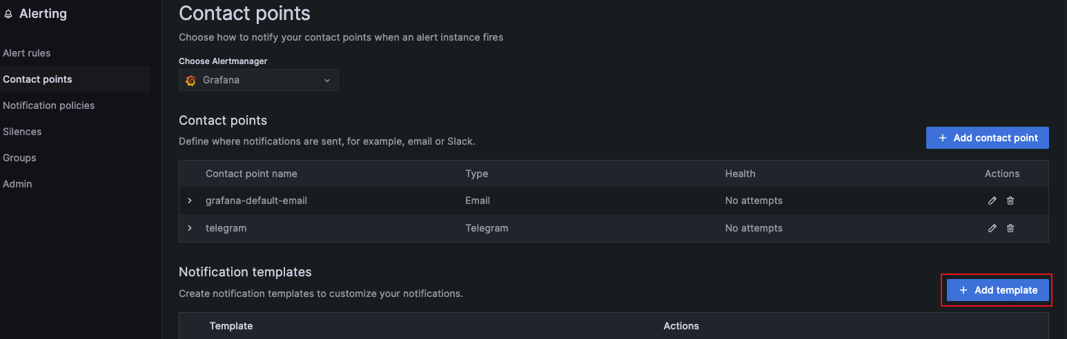Open the Silences section
This screenshot has height=339, width=1067.
click(x=22, y=132)
